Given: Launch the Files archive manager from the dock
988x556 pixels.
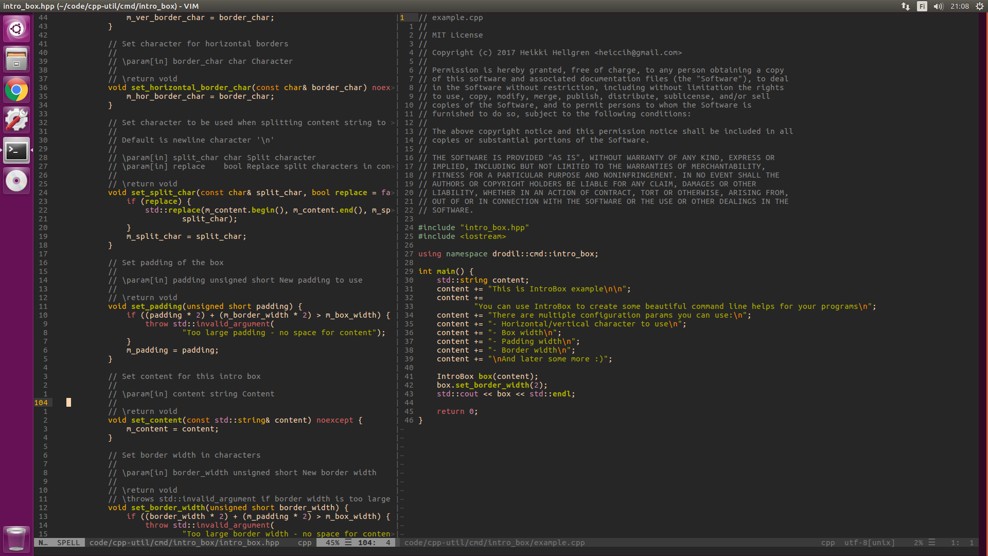Looking at the screenshot, I should [x=16, y=59].
